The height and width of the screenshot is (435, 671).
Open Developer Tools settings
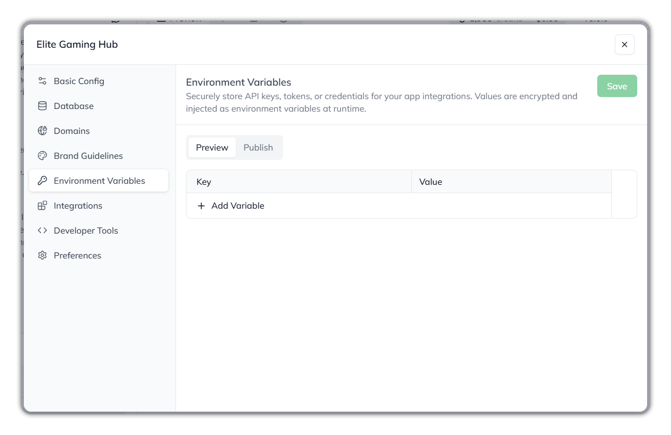[99, 230]
